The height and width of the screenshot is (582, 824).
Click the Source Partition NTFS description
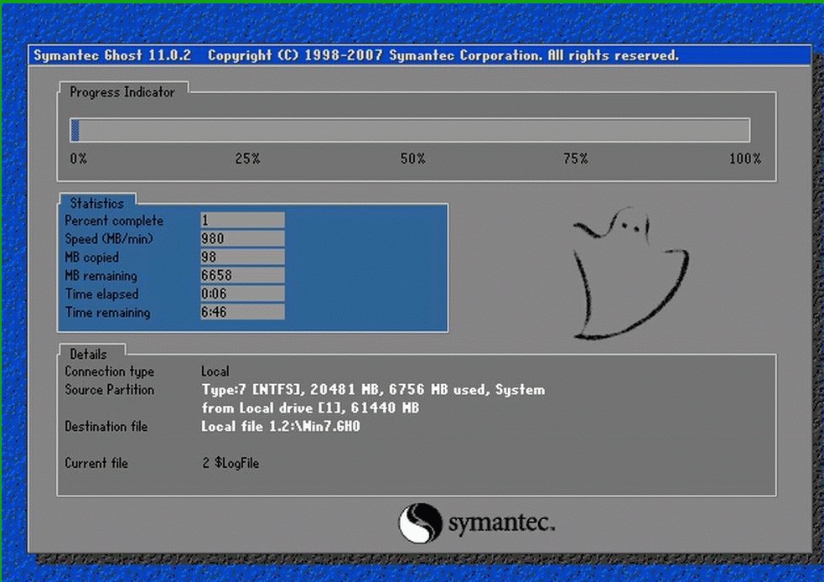[373, 390]
